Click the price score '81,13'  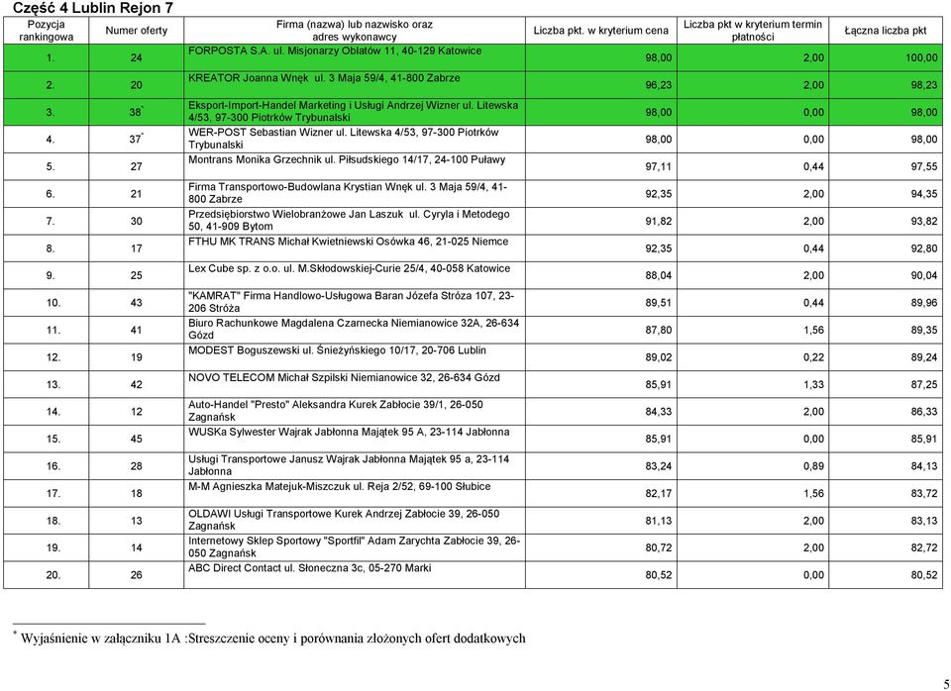click(x=658, y=521)
